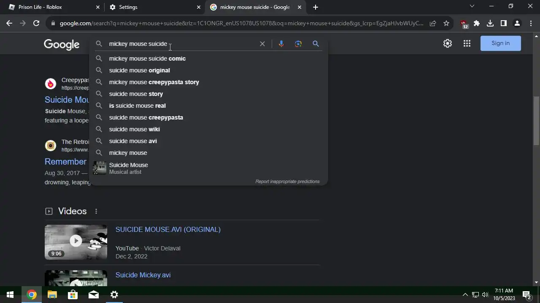540x303 pixels.
Task: Open the uBlock extension icon showing 12
Action: pyautogui.click(x=464, y=24)
